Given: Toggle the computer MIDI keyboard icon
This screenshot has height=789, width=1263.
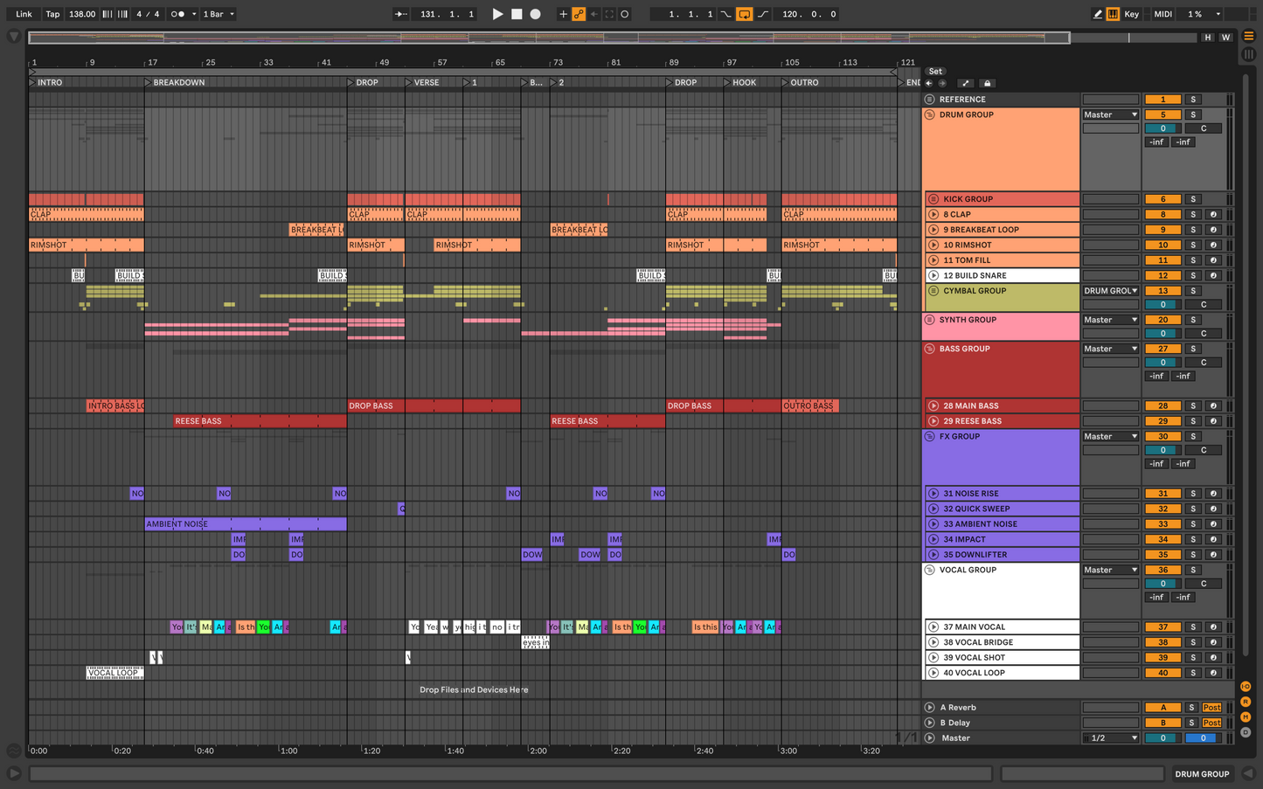Looking at the screenshot, I should click(x=1113, y=14).
